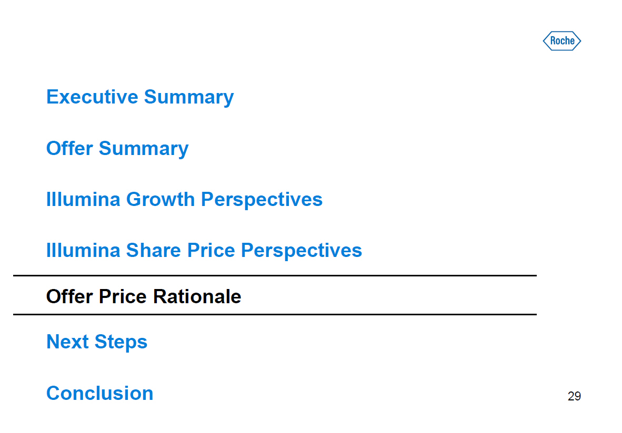622x433 pixels.
Task: Click the word "Executive" in the first heading
Action: pyautogui.click(x=92, y=97)
